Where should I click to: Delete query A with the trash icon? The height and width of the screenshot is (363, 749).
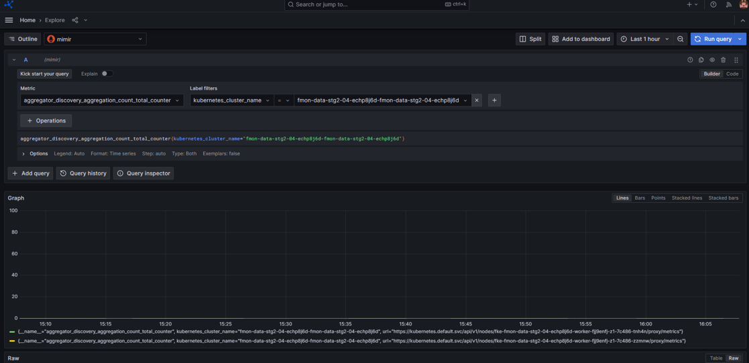pos(724,60)
